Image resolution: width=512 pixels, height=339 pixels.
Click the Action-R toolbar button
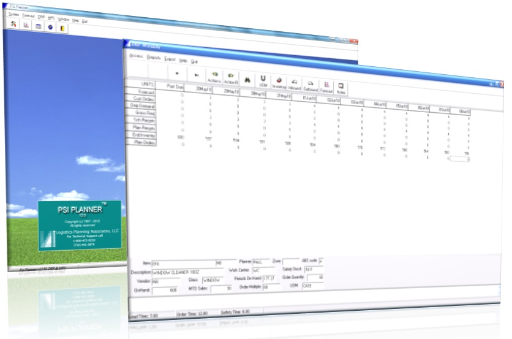pos(231,78)
